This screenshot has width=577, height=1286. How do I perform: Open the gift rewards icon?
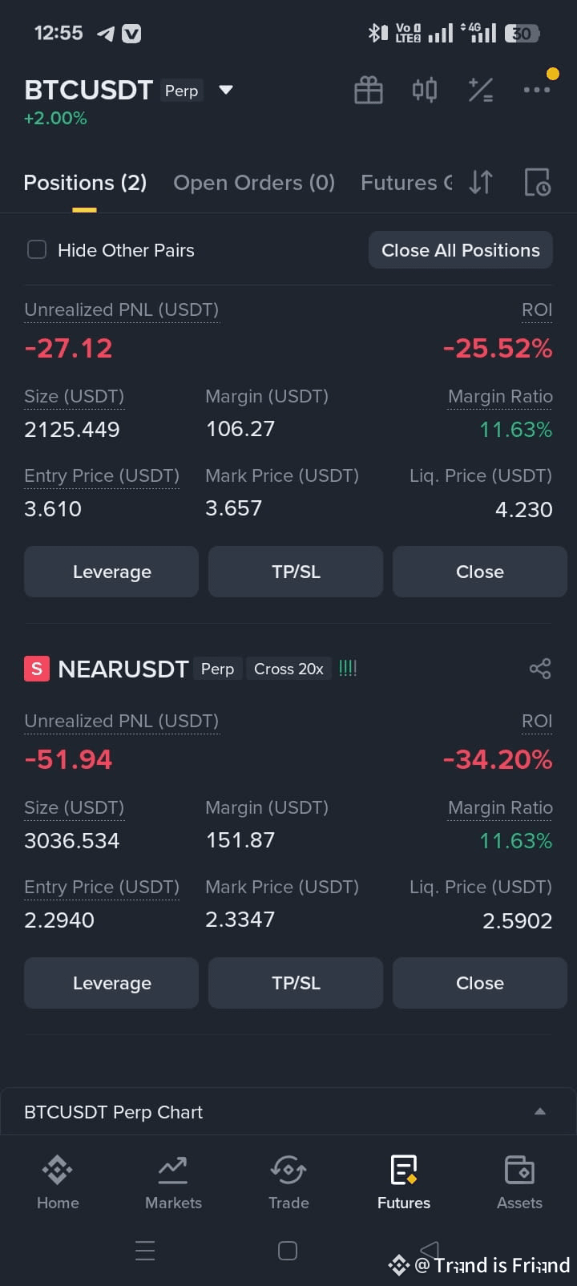pyautogui.click(x=369, y=90)
